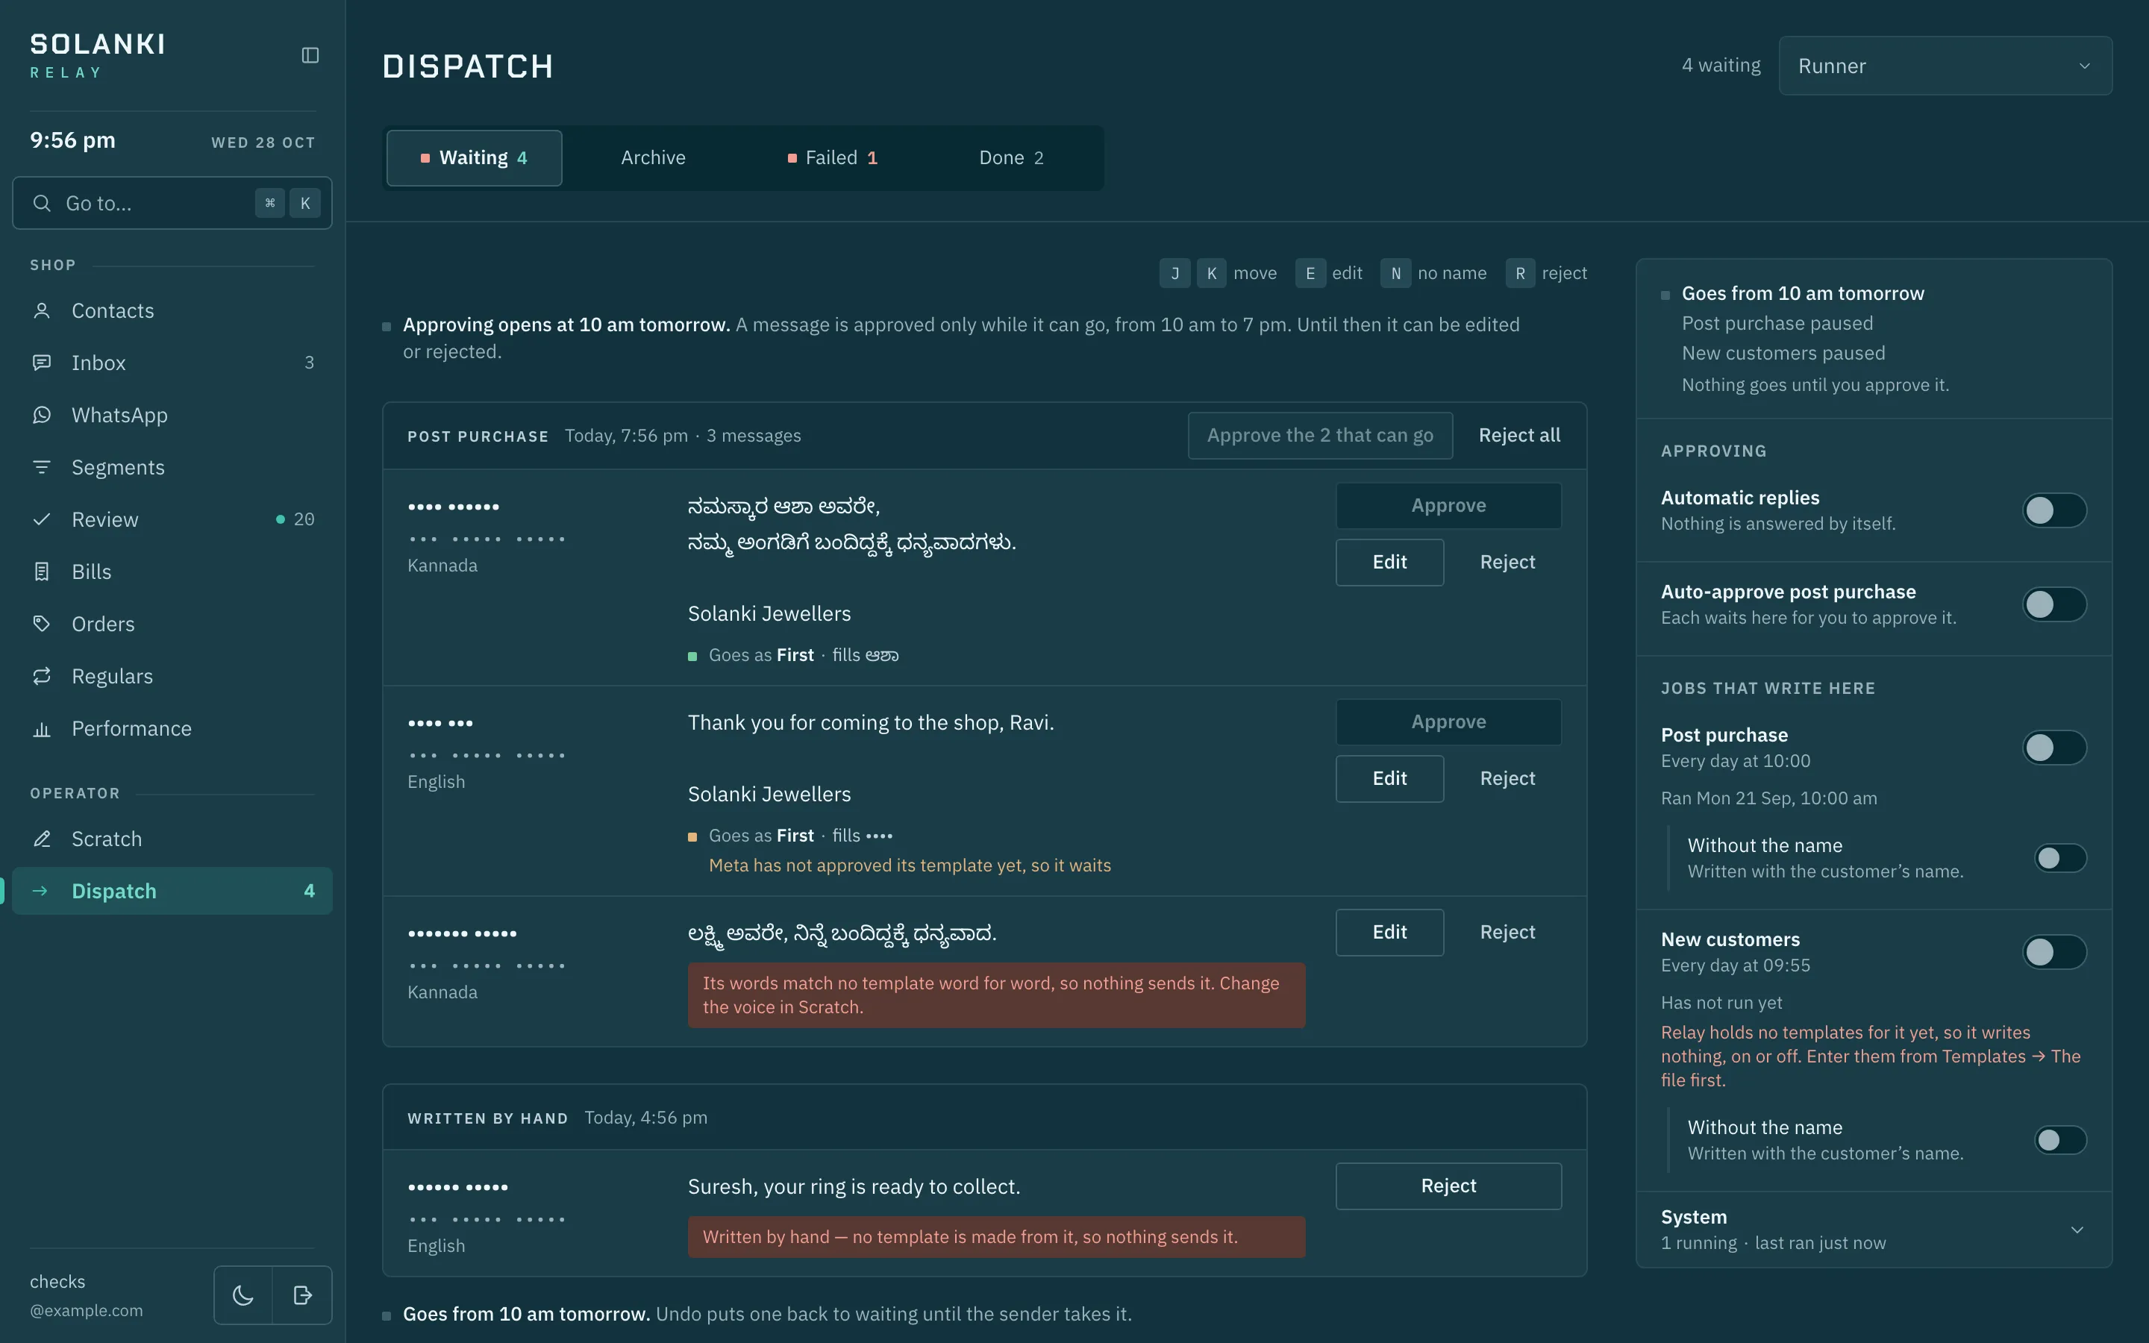Click the Bills receipt icon
Image resolution: width=2149 pixels, height=1343 pixels.
[42, 572]
